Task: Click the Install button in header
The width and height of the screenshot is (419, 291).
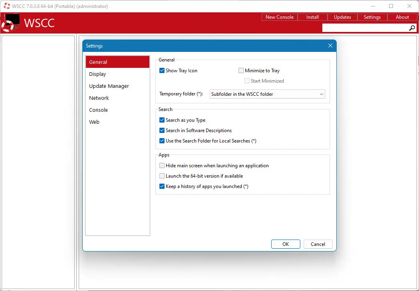Action: coord(312,17)
